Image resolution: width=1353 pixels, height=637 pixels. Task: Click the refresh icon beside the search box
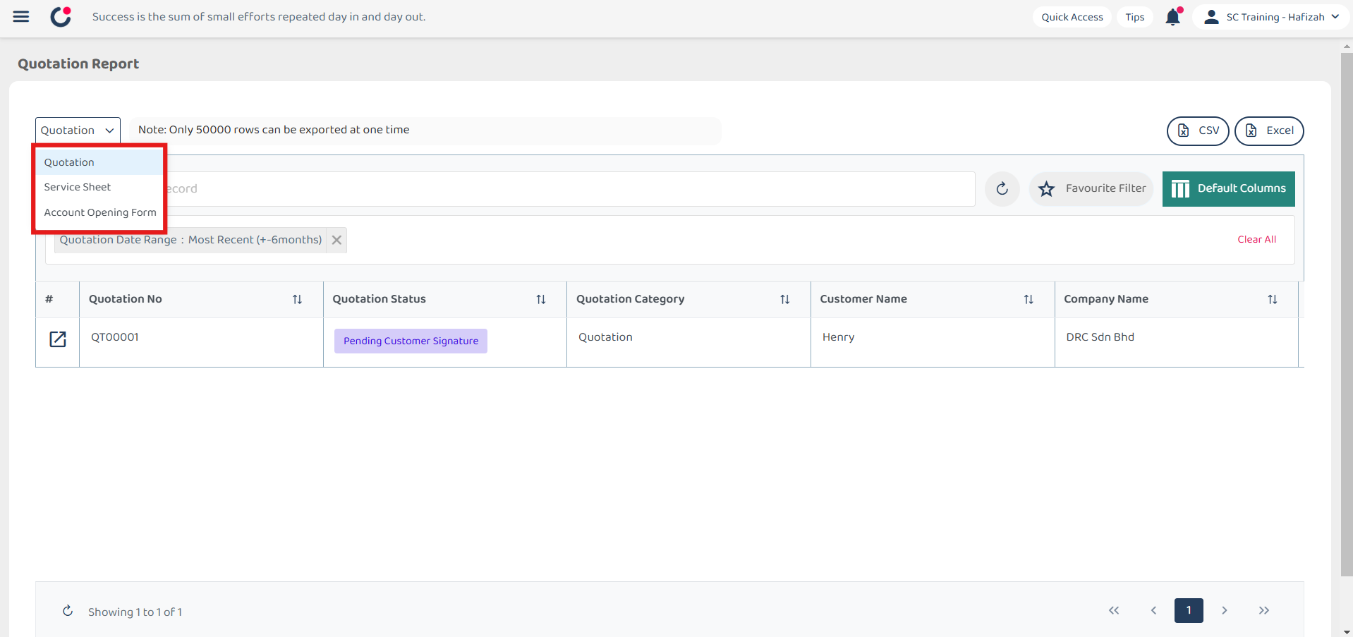click(x=1002, y=189)
